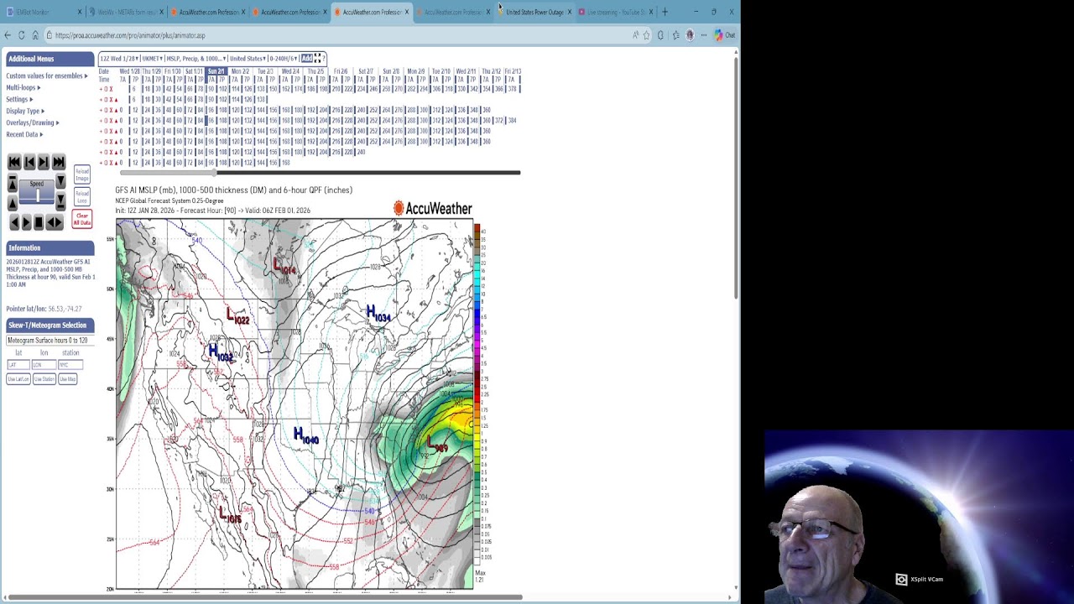Click red X in row ending at 240
Viewport: 1074px width, 604px height.
click(x=111, y=153)
